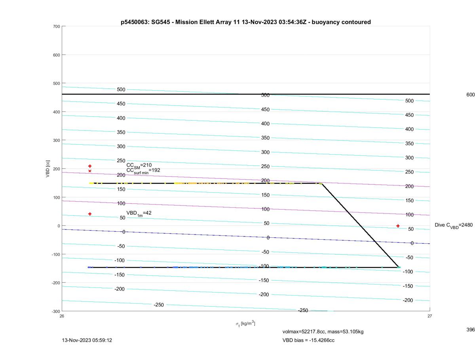Click the red x marker beside CC surf min
The image size is (475, 350).
point(90,171)
